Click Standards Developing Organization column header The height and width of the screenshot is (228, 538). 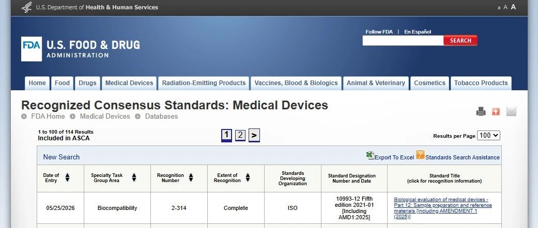point(293,178)
